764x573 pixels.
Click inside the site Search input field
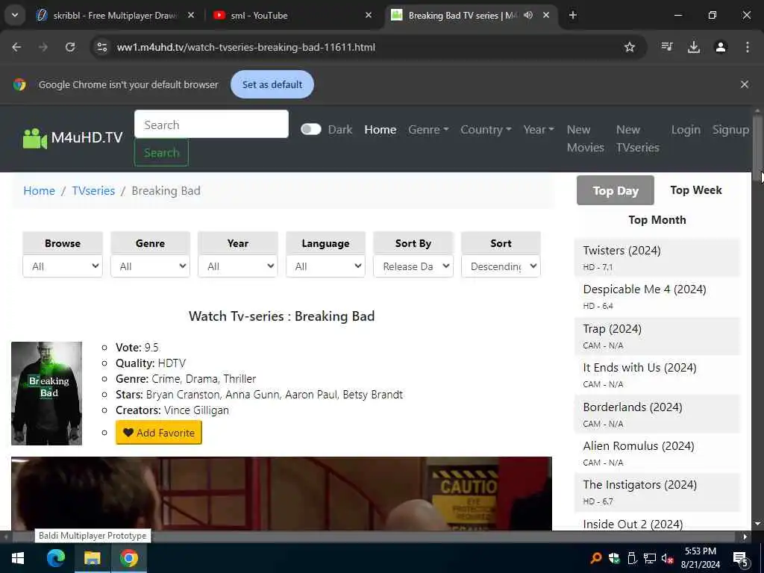[x=211, y=125]
